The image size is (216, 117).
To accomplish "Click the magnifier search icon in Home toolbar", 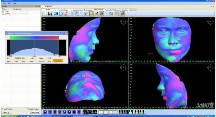I will (x=56, y=14).
